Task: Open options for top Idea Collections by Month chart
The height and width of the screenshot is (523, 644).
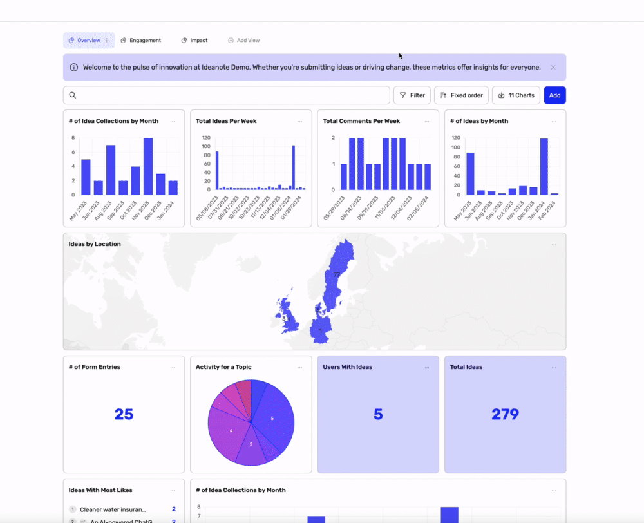Action: tap(173, 122)
